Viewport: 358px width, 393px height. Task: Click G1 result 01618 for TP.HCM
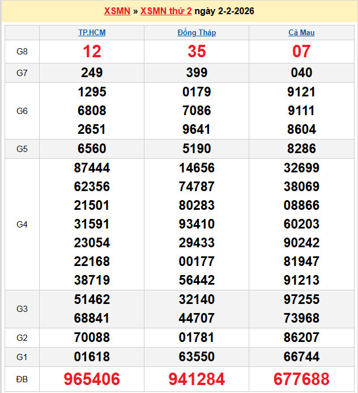(x=92, y=357)
